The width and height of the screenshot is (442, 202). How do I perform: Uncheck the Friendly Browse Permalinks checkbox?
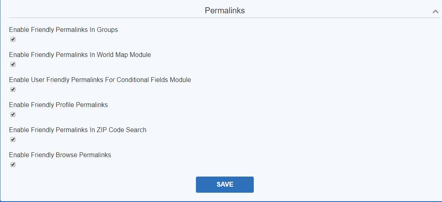[x=13, y=164]
